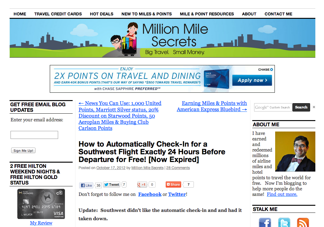Click the Tweet button
Screen dimensions: 324x227
click(x=112, y=184)
